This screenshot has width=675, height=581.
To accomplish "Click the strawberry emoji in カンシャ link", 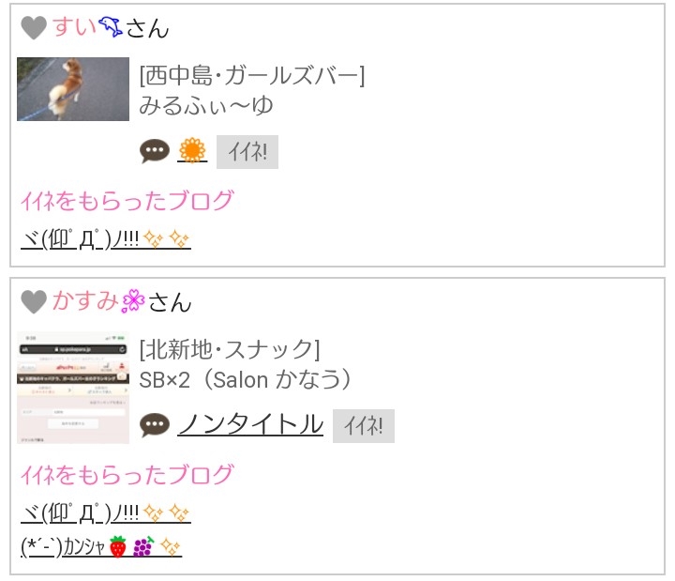I will point(118,546).
